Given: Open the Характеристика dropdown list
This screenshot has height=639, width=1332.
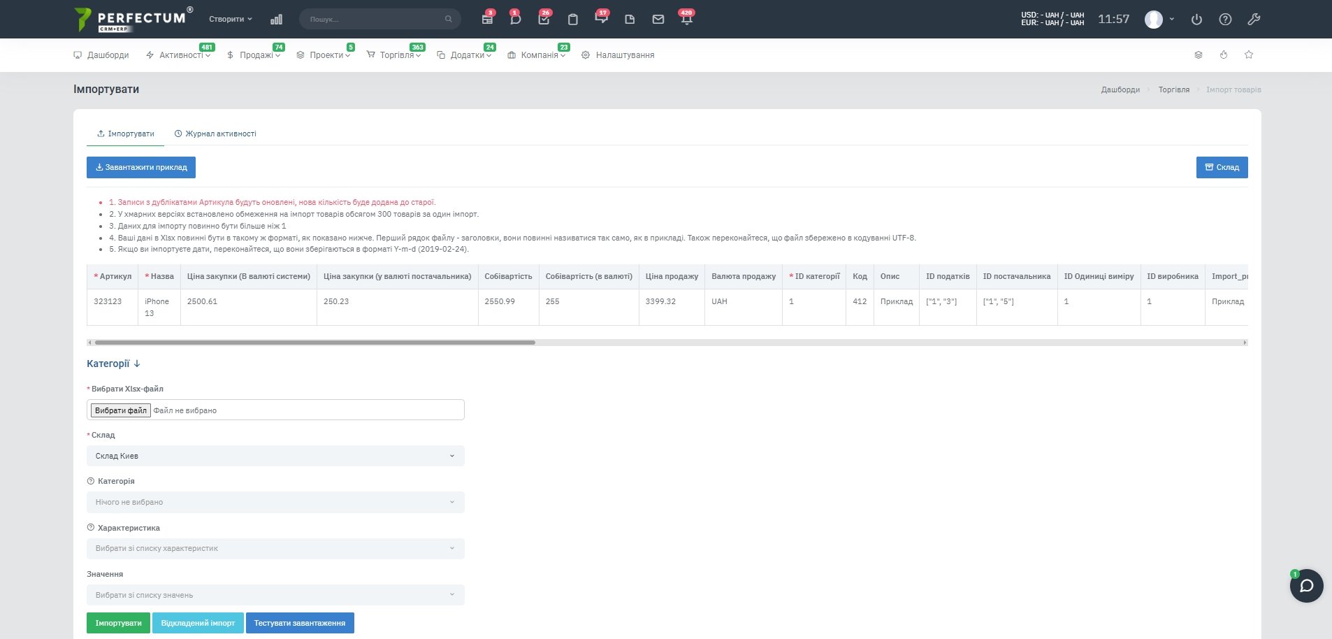Looking at the screenshot, I should coord(275,548).
